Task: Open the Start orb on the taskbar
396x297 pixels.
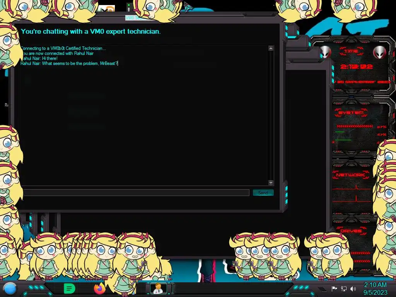Action: [10, 288]
